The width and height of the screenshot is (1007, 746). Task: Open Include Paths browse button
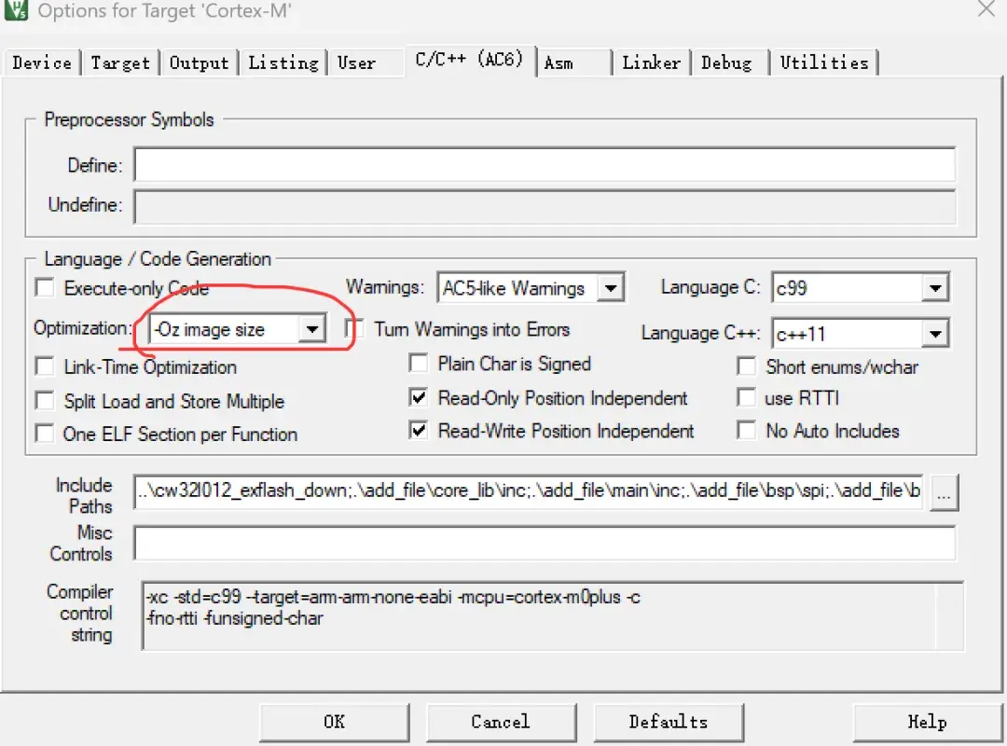(944, 495)
